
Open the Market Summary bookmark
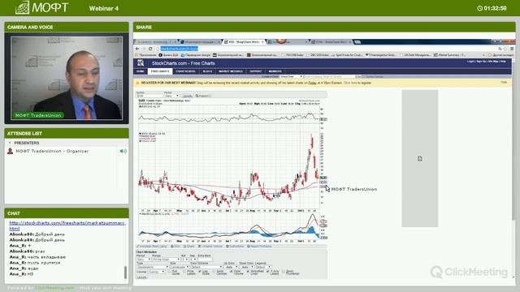pyautogui.click(x=449, y=55)
